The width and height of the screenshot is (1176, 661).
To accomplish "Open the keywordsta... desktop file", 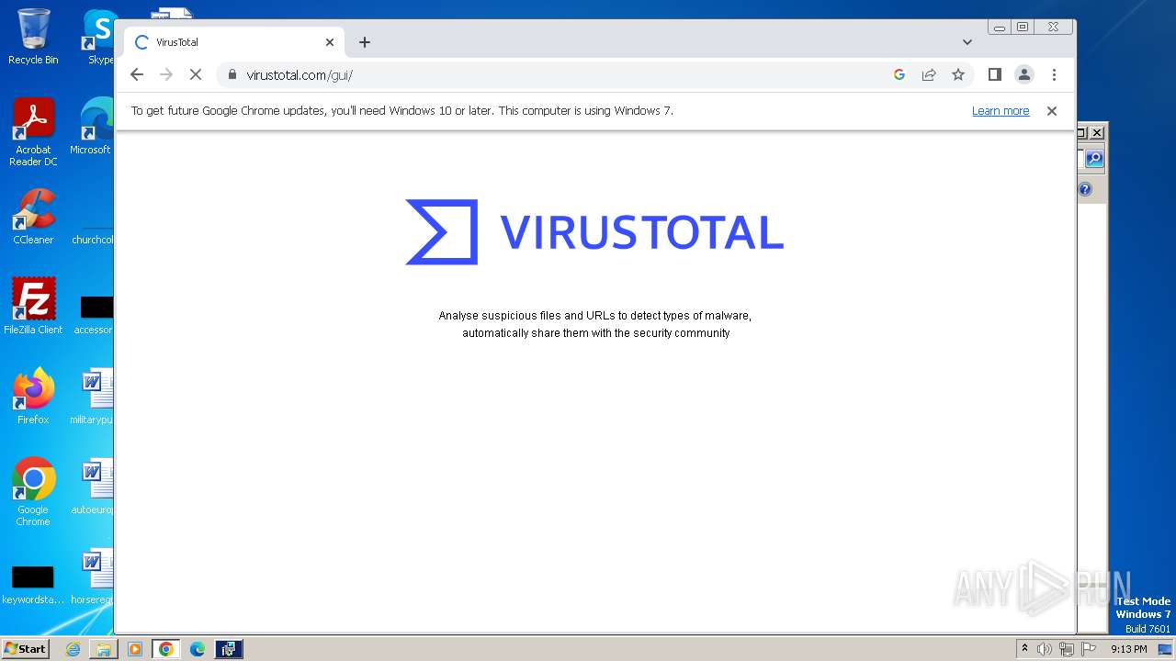I will tap(33, 584).
